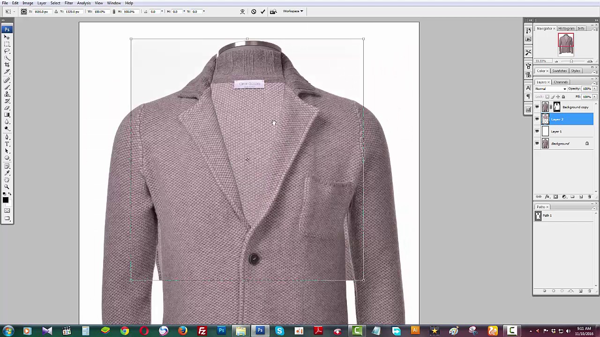Select the Magic Wand tool
The image size is (600, 337).
[x=7, y=58]
